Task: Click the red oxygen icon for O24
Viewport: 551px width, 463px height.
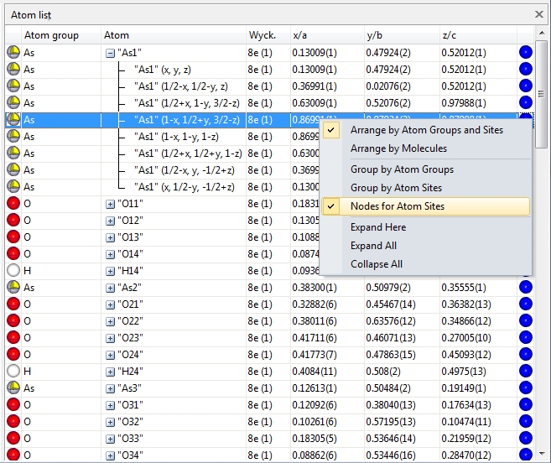Action: (x=13, y=355)
